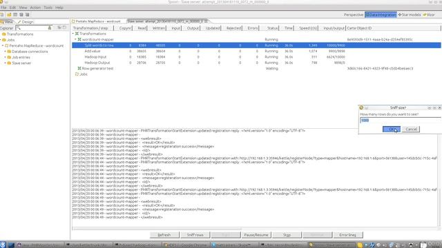The image size is (442, 248).
Task: Select the Slave server attempt tab
Action: click(167, 21)
